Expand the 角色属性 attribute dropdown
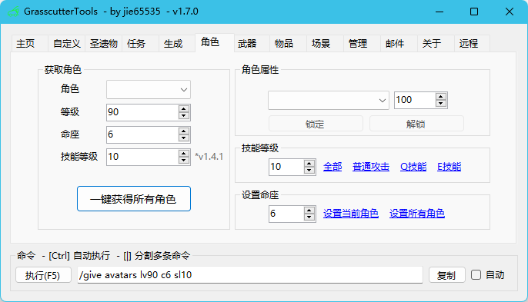Screen dimensions: 528x302 (329, 100)
